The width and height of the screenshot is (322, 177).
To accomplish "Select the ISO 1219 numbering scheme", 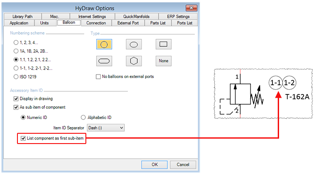I will (16, 77).
